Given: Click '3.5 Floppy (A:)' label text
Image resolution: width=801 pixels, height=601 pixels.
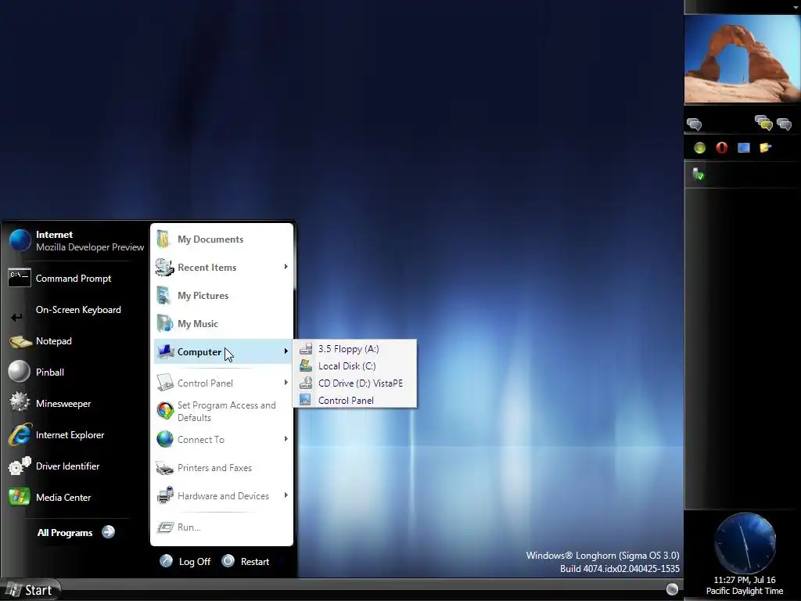Looking at the screenshot, I should coord(349,349).
